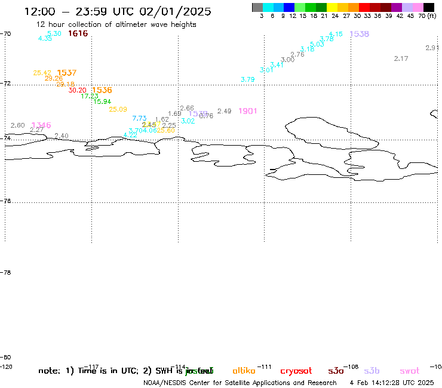This screenshot has height=388, width=442.
Task: Select the pink legend swatch
Action: [418, 7]
